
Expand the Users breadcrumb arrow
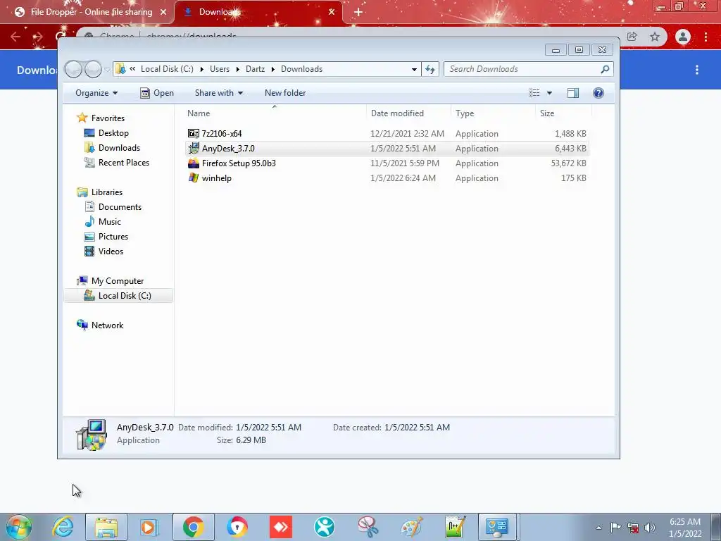pyautogui.click(x=238, y=70)
